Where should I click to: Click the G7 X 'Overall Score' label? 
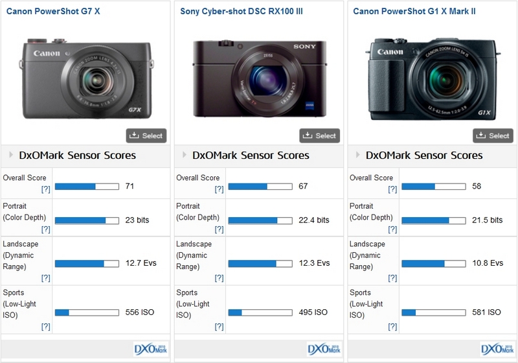[25, 178]
